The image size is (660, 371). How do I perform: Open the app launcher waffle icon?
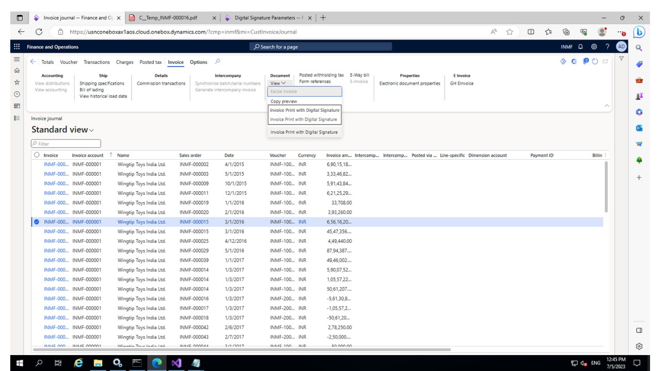click(x=17, y=47)
